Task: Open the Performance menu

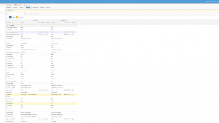Action: pos(36,8)
